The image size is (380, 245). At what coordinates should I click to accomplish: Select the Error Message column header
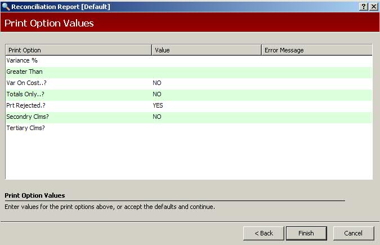[316, 50]
